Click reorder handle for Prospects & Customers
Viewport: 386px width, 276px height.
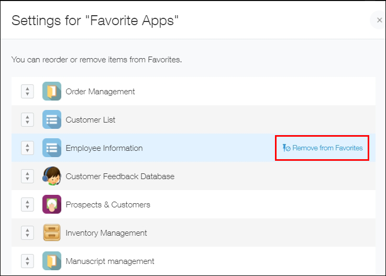point(27,205)
